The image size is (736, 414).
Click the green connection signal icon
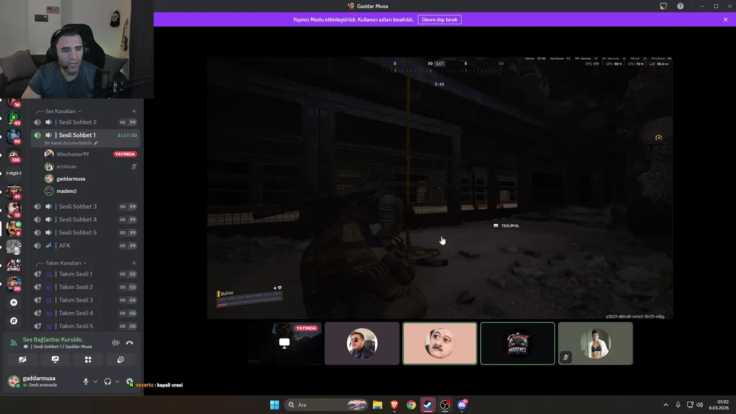pos(14,343)
